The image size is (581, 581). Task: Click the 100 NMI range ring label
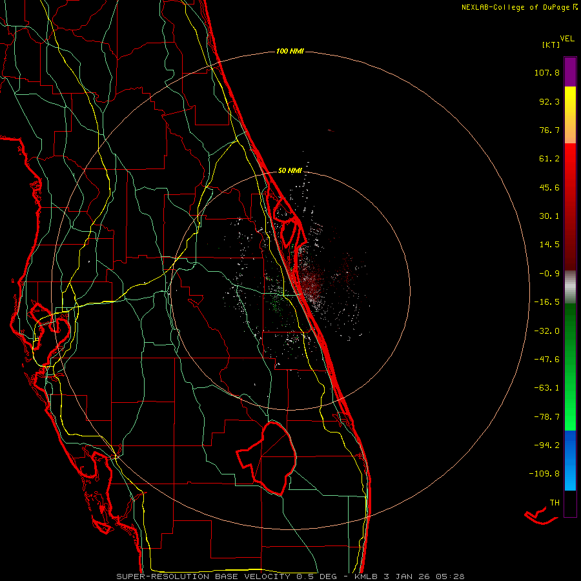(x=290, y=51)
